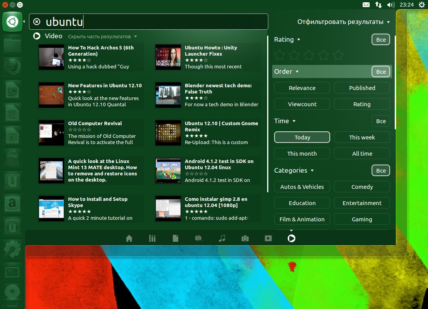Click 'Скрыть часть результатов' to collapse results
The height and width of the screenshot is (309, 428).
coord(102,37)
